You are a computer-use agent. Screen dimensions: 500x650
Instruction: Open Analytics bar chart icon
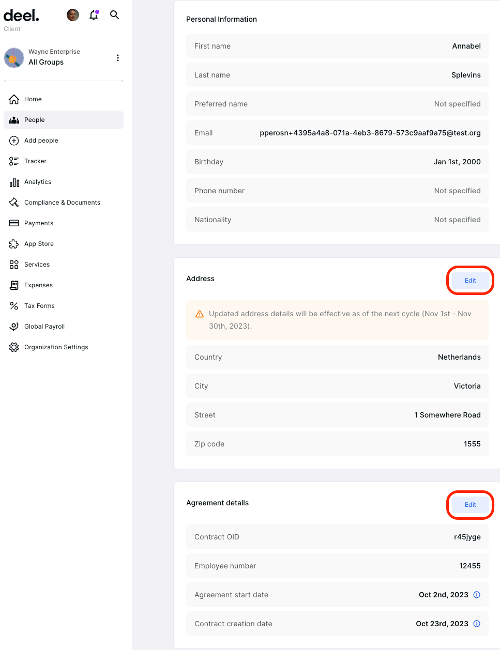[14, 182]
